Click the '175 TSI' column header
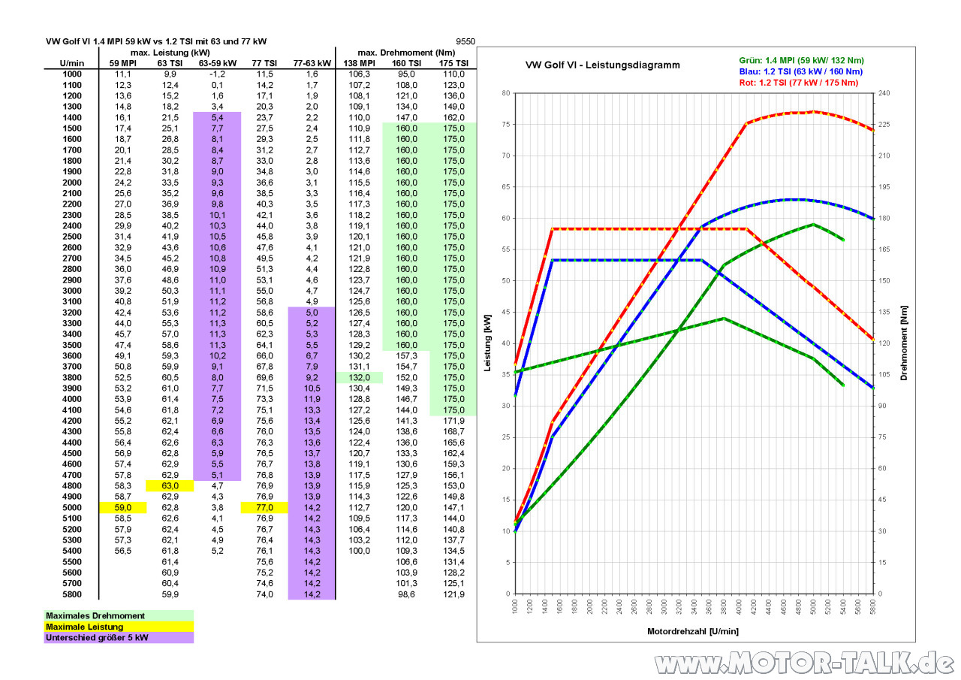The width and height of the screenshot is (961, 680). click(x=453, y=63)
